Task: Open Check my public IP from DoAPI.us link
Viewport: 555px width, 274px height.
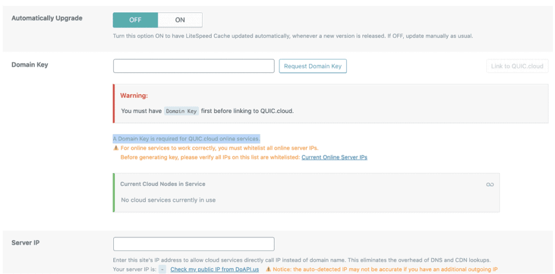Action: pos(215,269)
